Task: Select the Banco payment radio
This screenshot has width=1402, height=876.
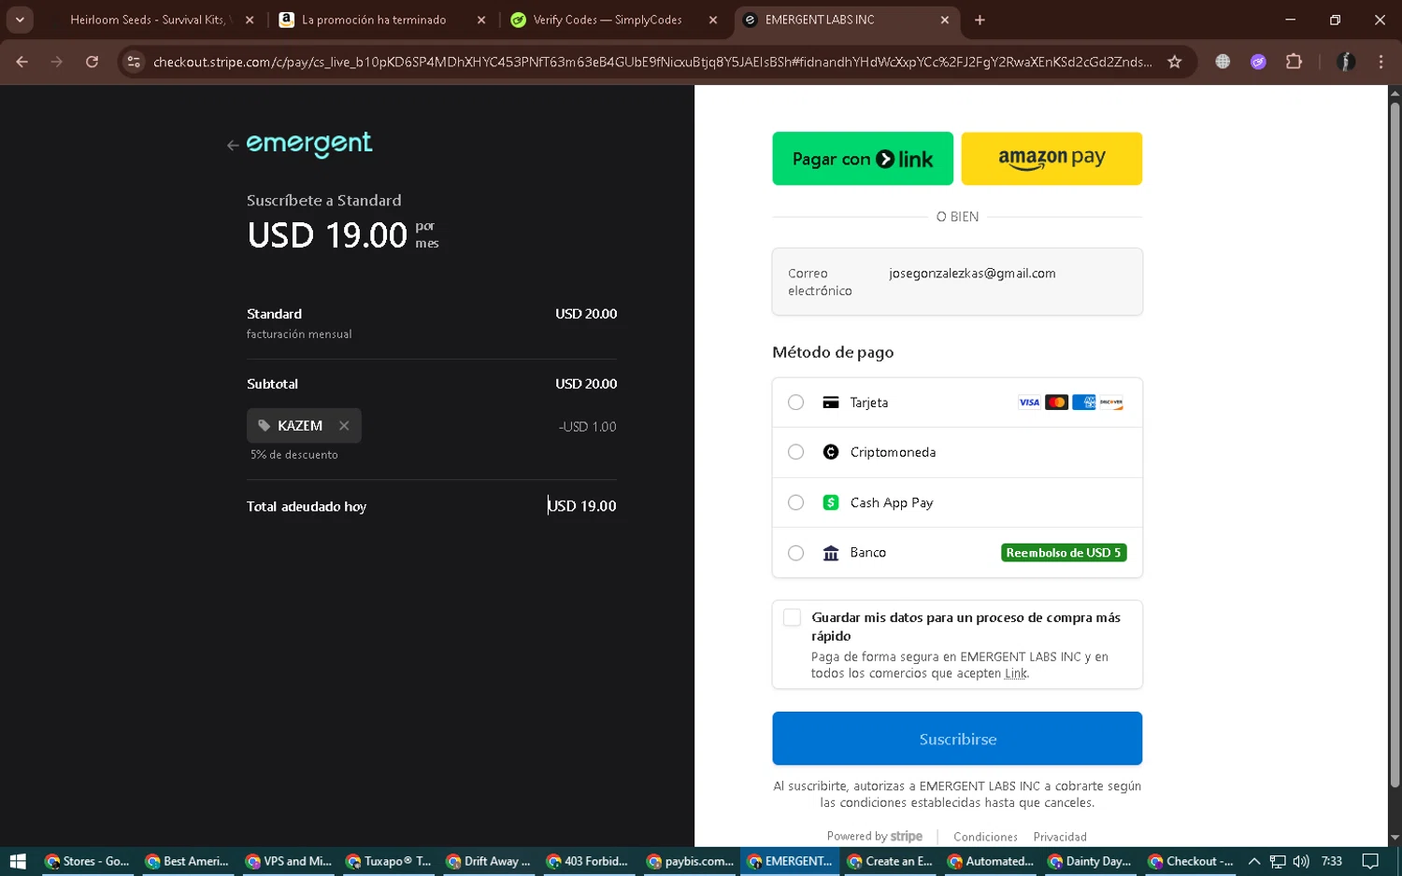Action: click(x=795, y=553)
